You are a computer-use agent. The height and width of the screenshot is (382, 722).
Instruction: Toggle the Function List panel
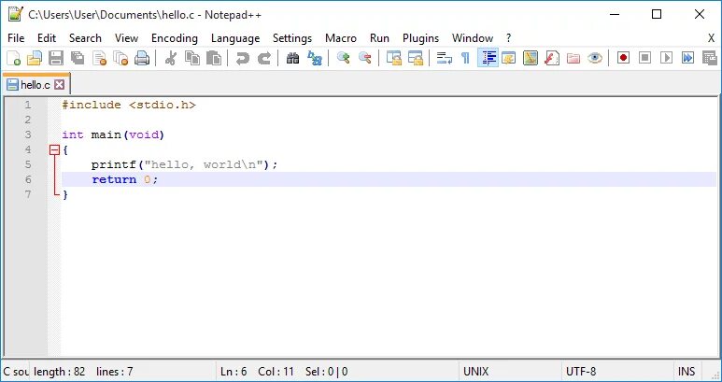[x=552, y=58]
